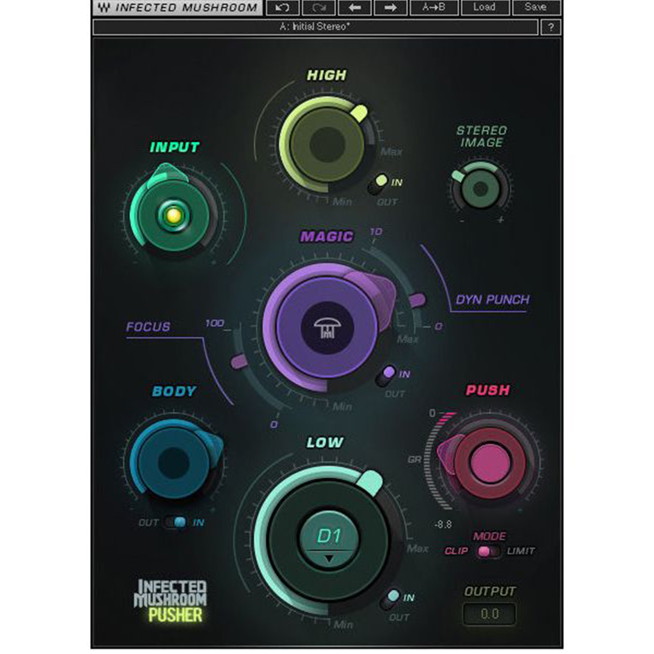Click the Undo arrow in the toolbar
The image size is (654, 654).
click(x=282, y=7)
